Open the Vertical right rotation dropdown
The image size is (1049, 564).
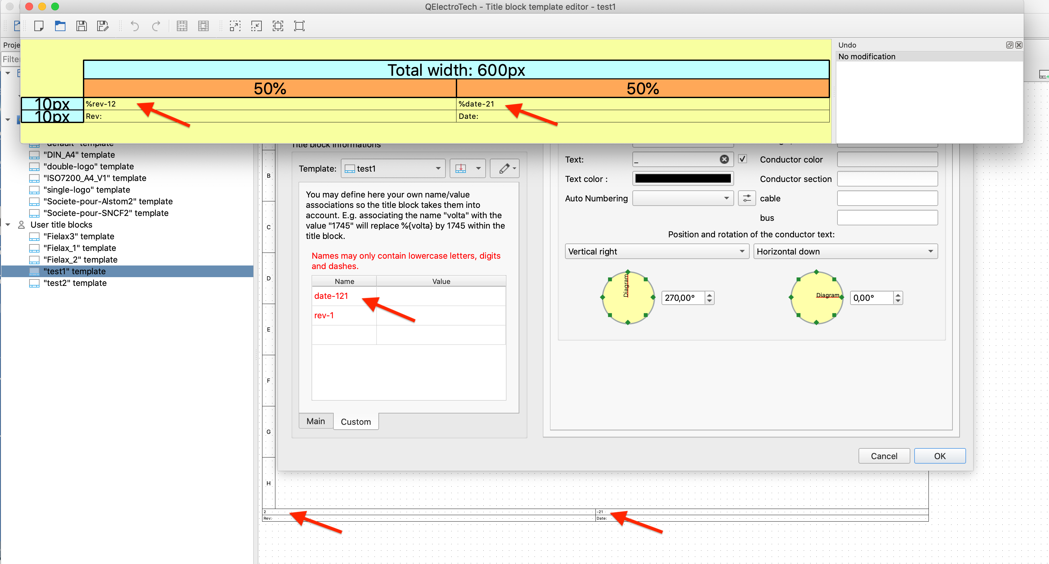point(656,252)
